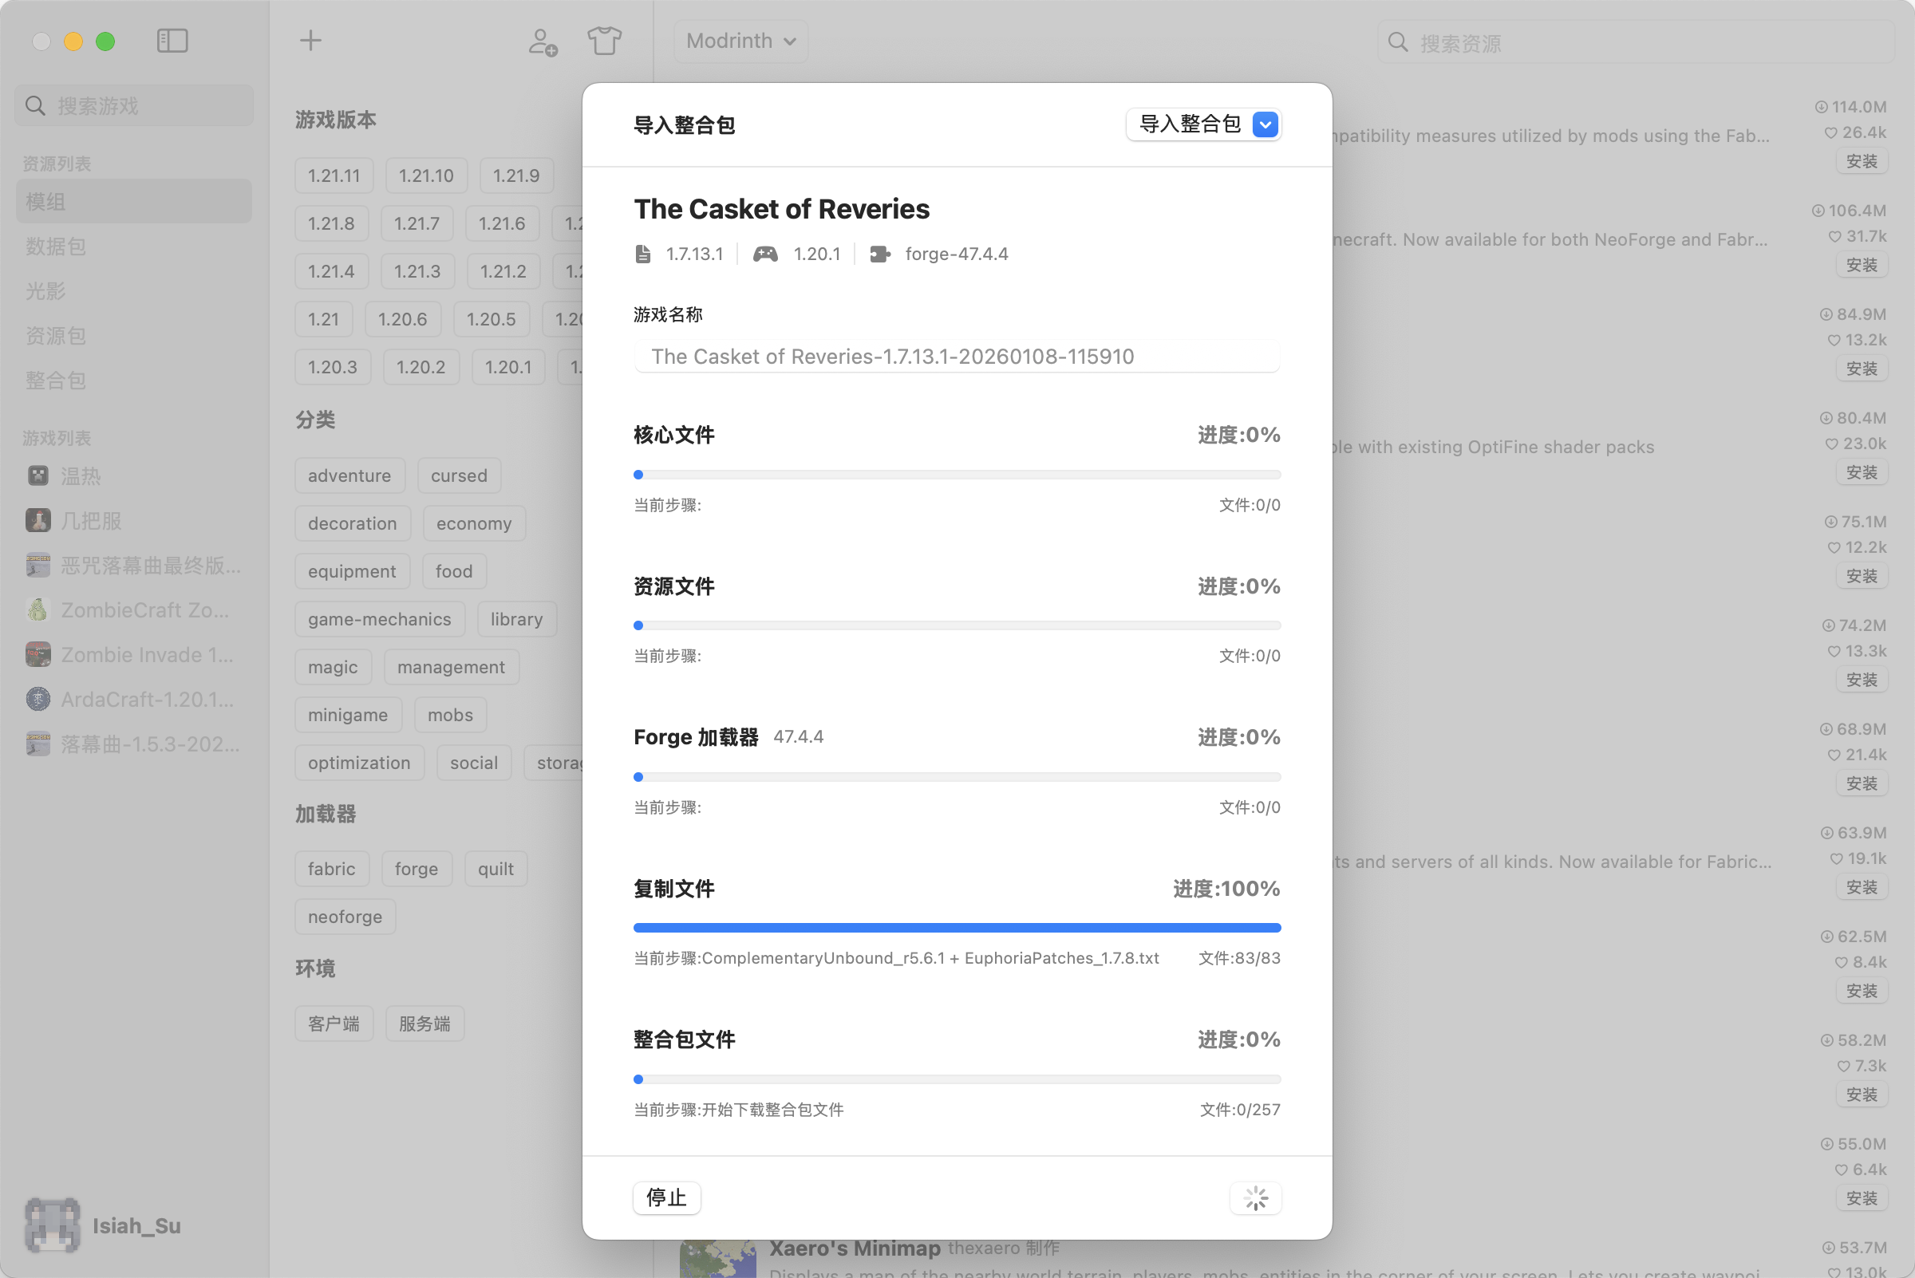Click the 温热 game icon
Image resolution: width=1915 pixels, height=1278 pixels.
pos(38,476)
